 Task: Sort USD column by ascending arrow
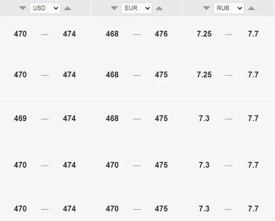pos(68,8)
